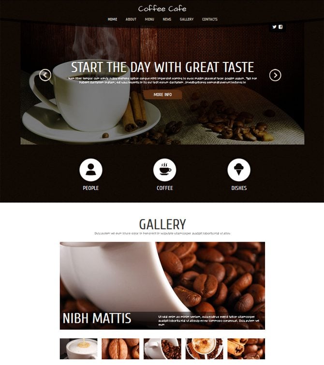Navigate to the About page
Image resolution: width=324 pixels, height=365 pixels.
point(131,19)
